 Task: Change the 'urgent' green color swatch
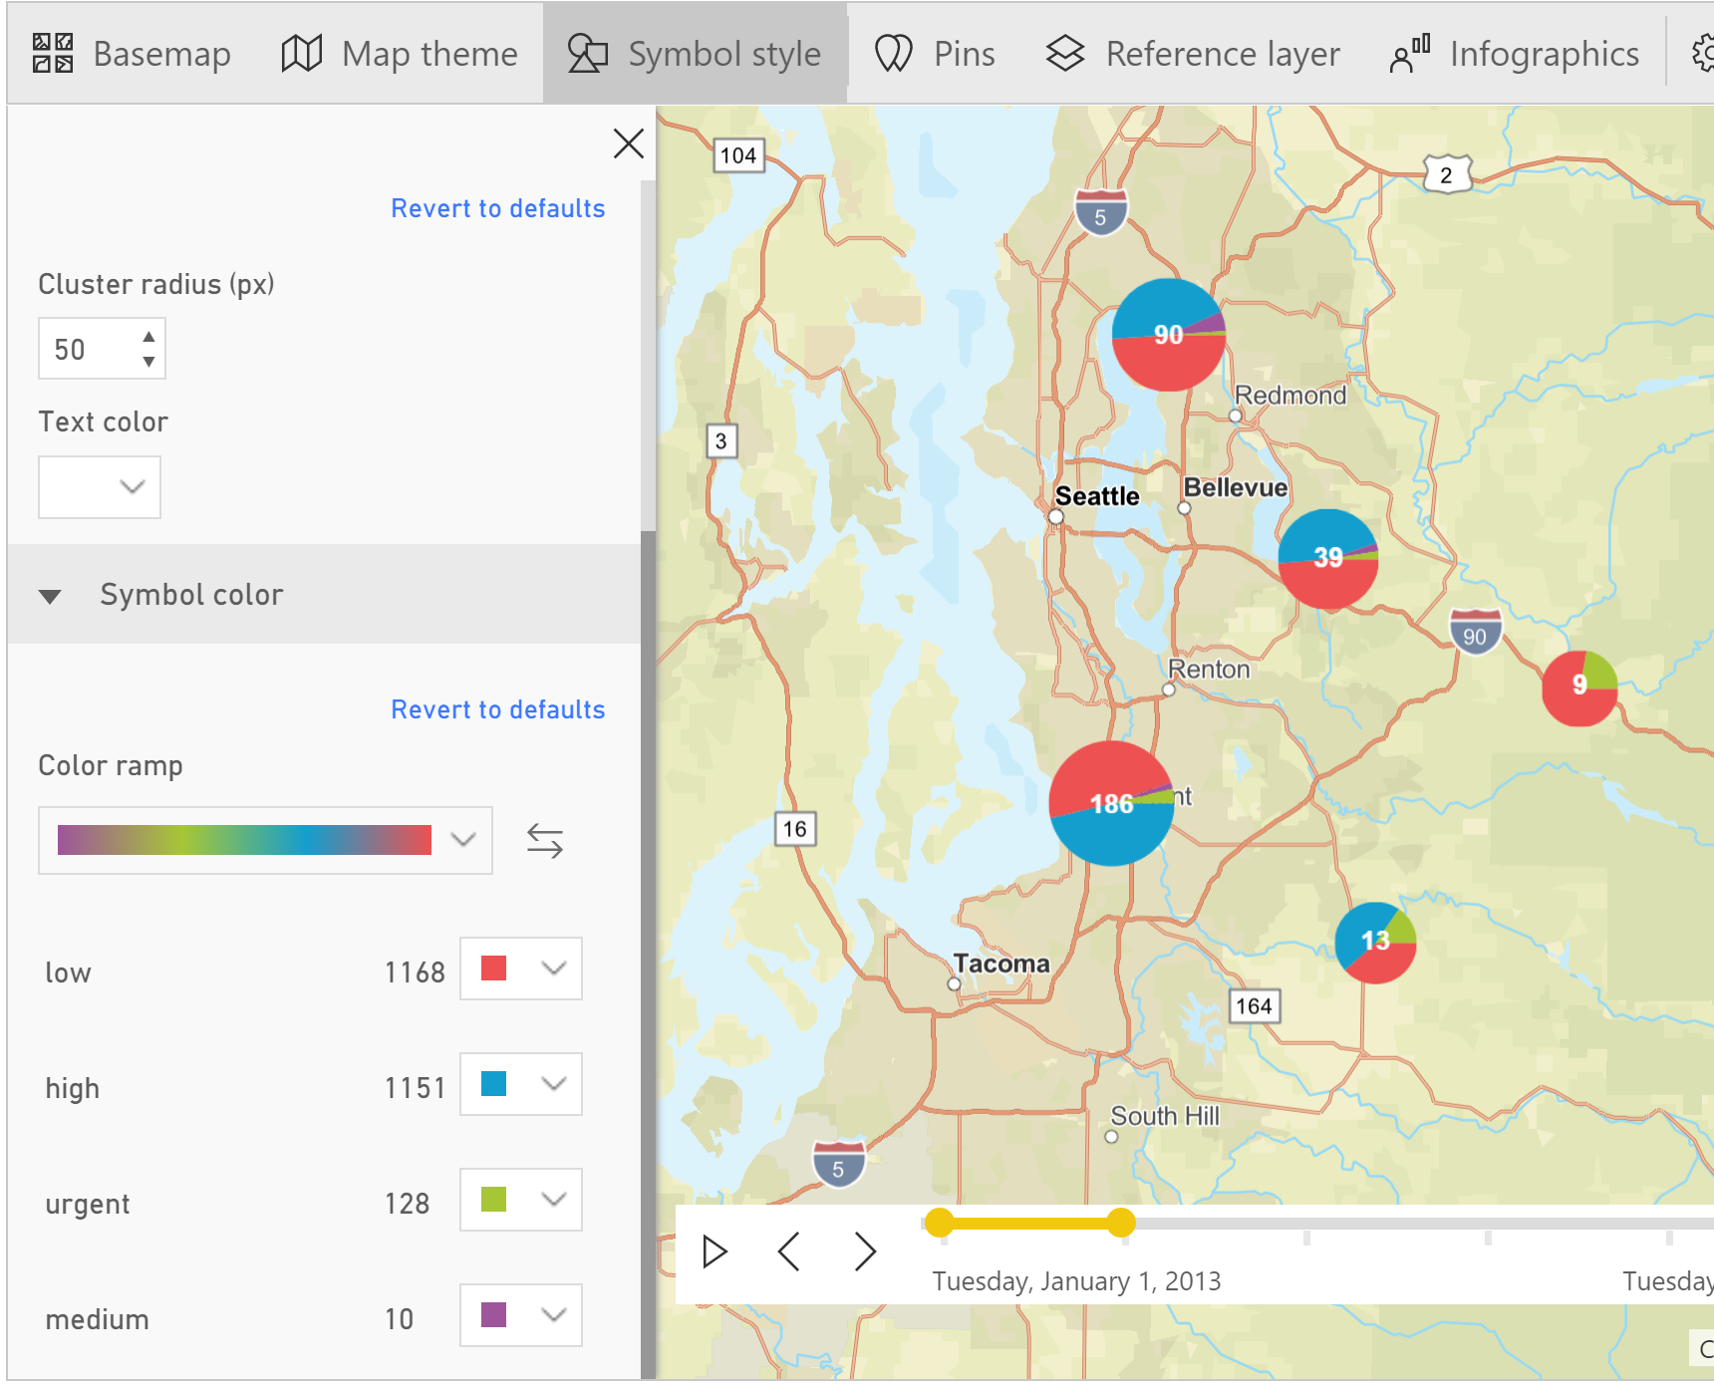(520, 1200)
